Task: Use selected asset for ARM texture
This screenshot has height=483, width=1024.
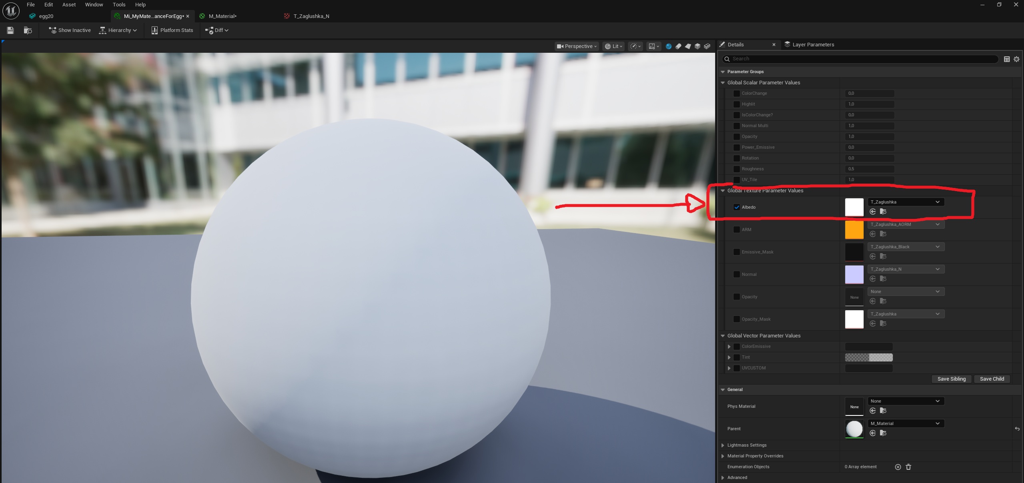Action: (x=873, y=234)
